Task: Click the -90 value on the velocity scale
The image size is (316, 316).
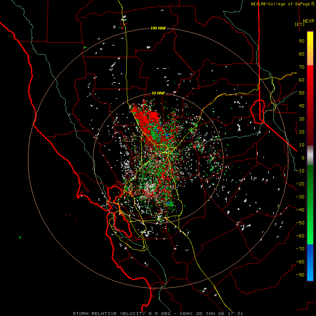Action: coord(300,275)
